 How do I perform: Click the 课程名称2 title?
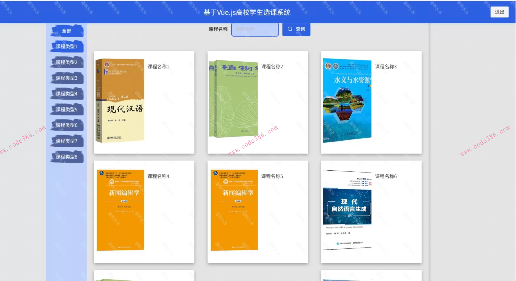pyautogui.click(x=272, y=66)
